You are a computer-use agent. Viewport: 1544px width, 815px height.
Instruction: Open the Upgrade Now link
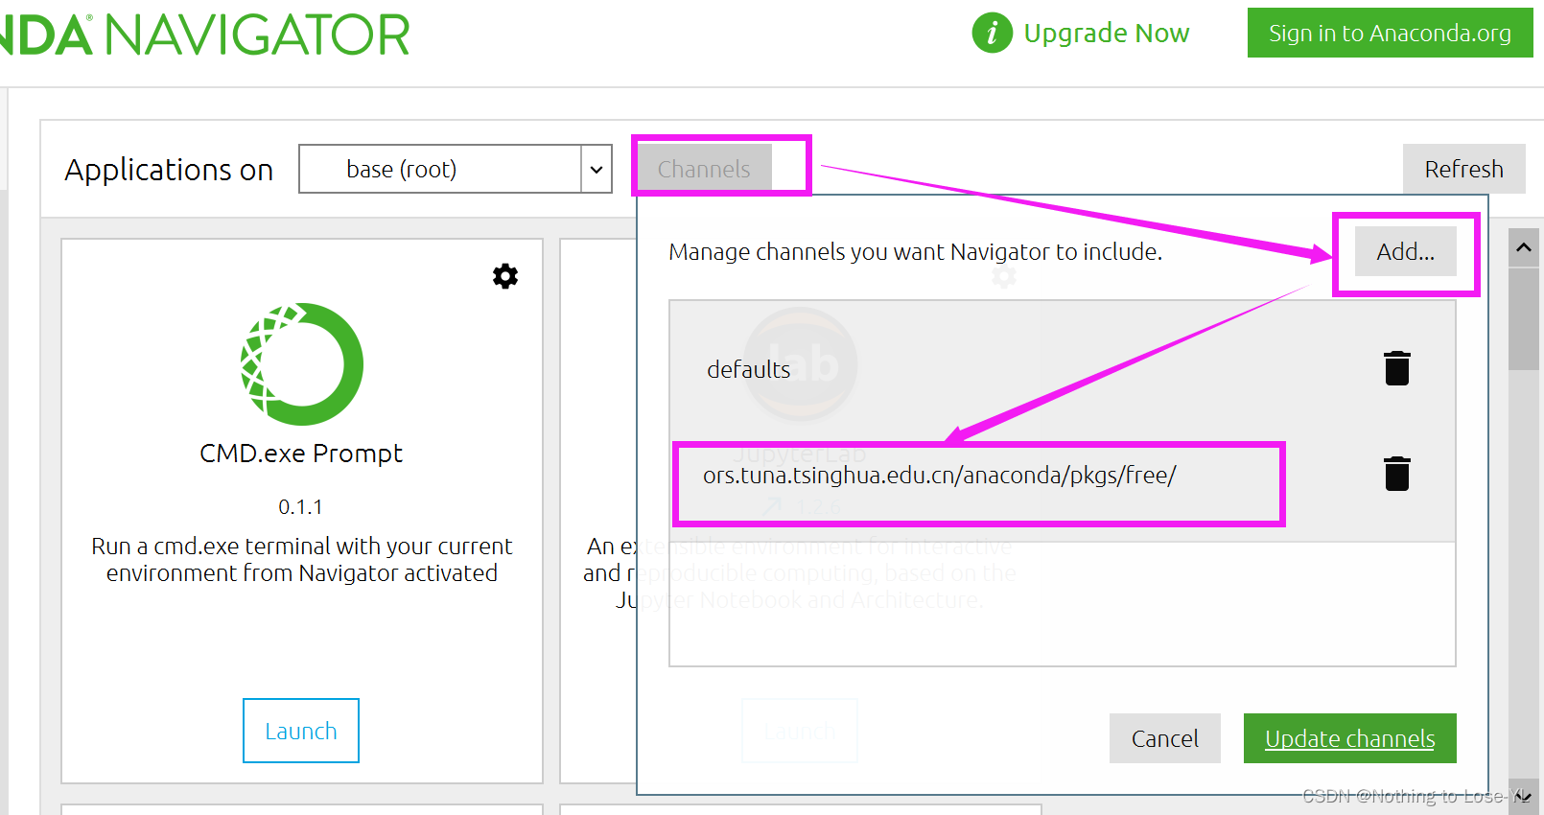1107,34
